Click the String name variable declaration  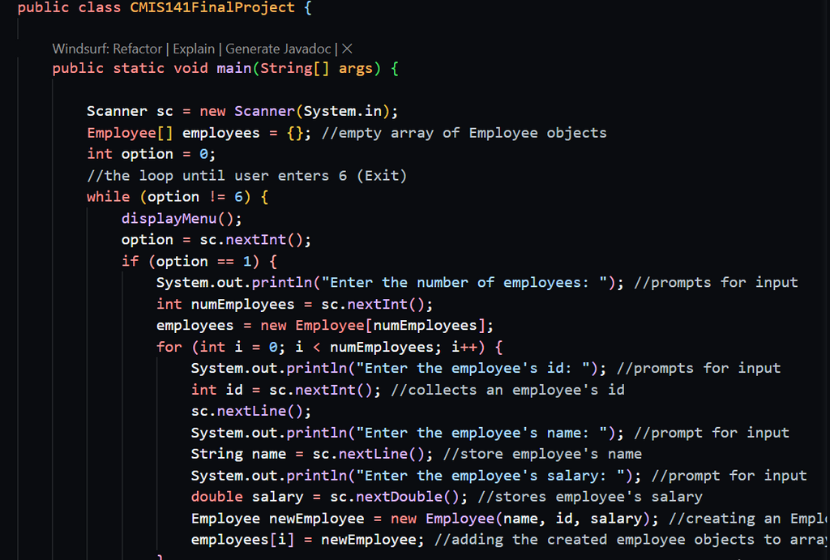[x=238, y=454]
